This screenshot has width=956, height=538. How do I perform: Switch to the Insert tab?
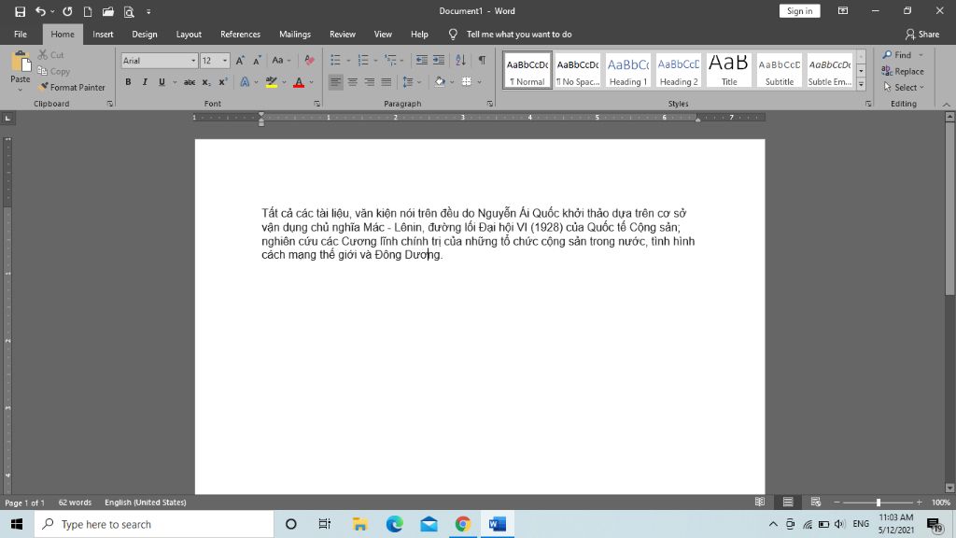(103, 35)
